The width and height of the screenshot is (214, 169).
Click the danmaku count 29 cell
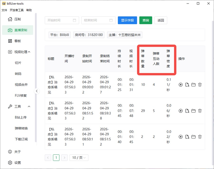(143, 111)
